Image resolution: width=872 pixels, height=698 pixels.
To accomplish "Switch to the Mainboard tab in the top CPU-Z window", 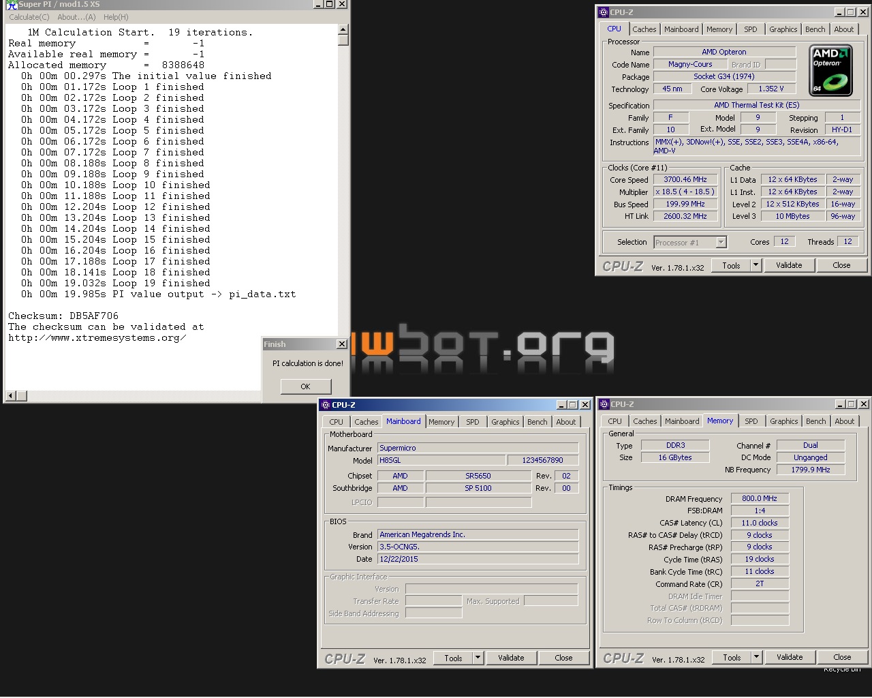I will point(681,29).
